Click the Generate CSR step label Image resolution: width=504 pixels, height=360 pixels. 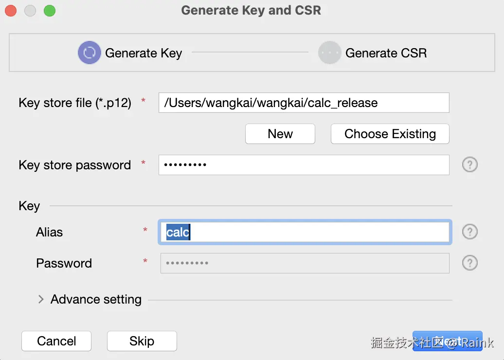(386, 53)
